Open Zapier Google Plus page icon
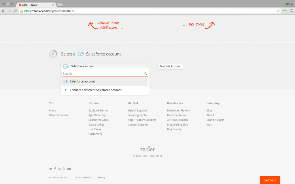The image size is (295, 184). point(64,169)
